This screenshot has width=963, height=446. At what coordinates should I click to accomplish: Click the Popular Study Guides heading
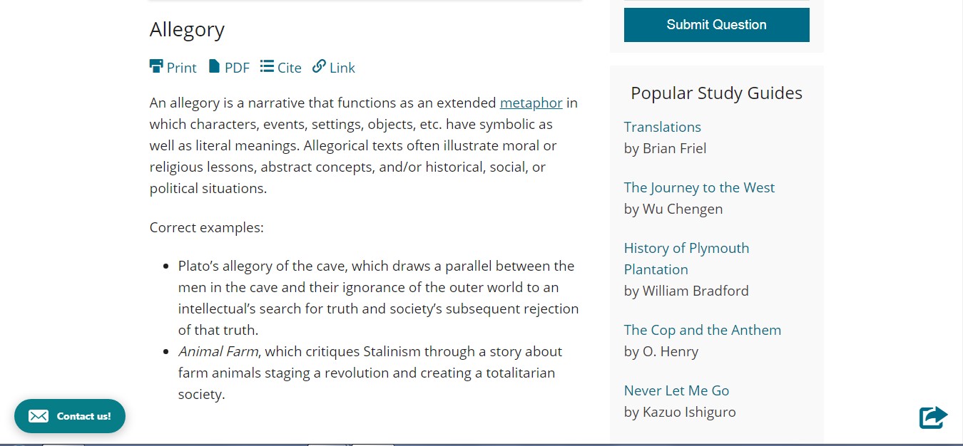coord(716,93)
